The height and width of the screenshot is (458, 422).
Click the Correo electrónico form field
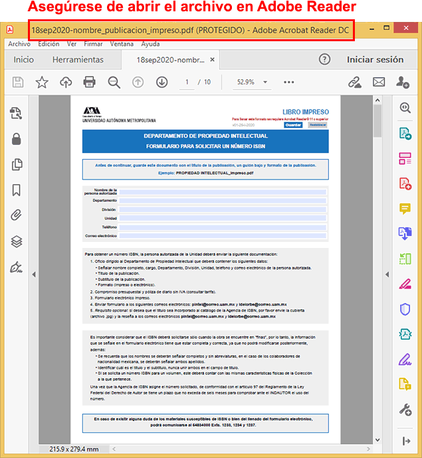[x=223, y=236]
